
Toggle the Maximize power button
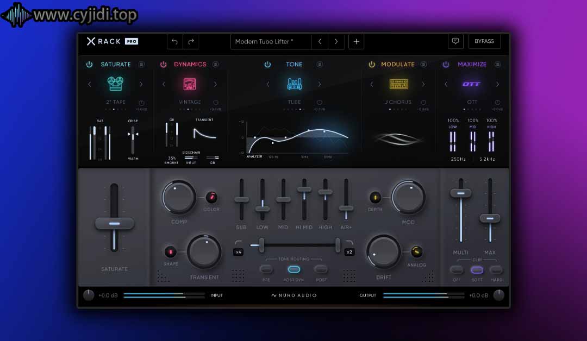[446, 64]
